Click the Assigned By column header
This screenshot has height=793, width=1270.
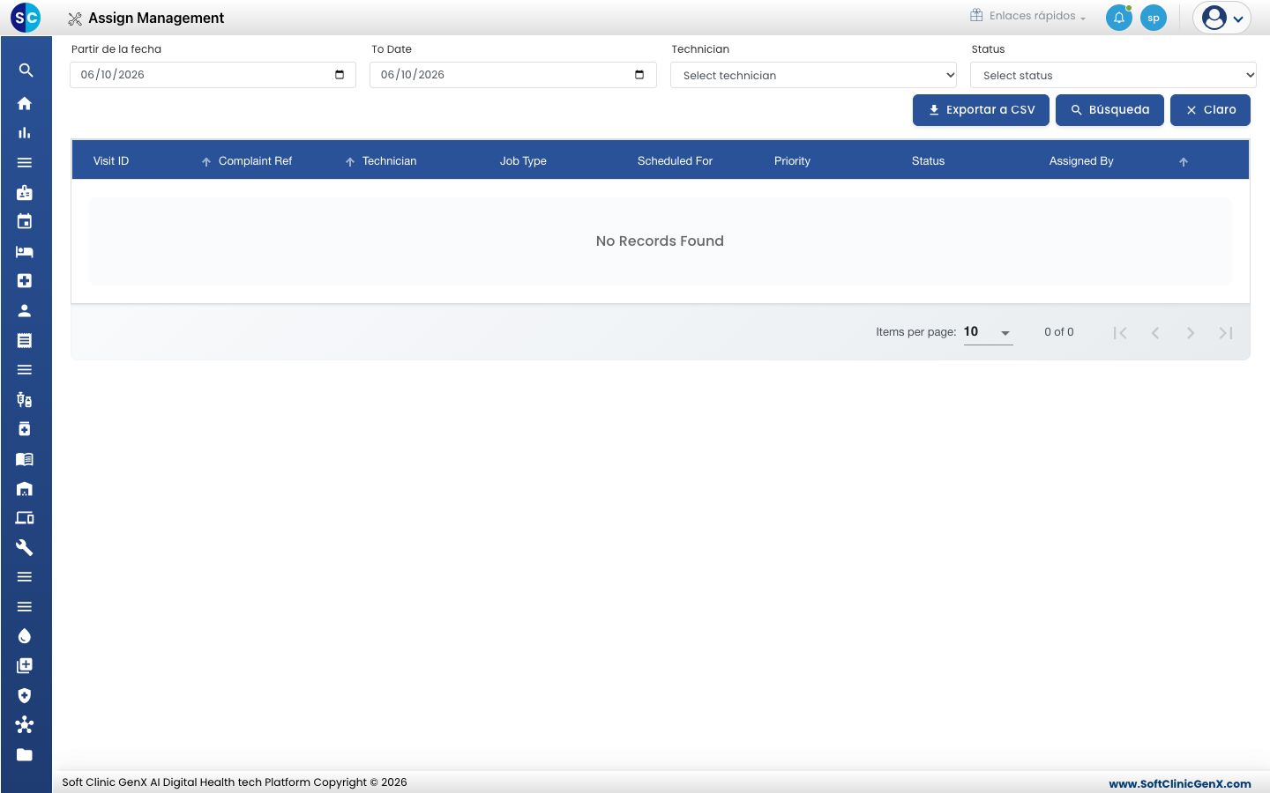(1081, 161)
